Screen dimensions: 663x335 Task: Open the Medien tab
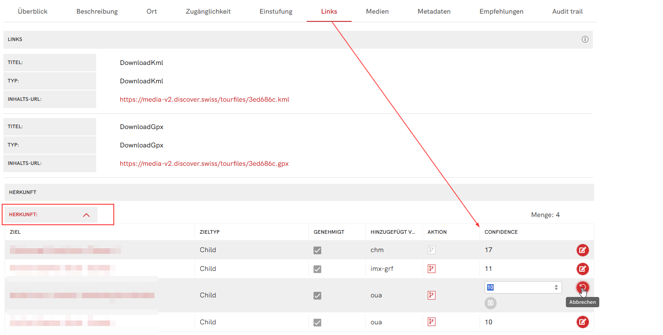(377, 12)
